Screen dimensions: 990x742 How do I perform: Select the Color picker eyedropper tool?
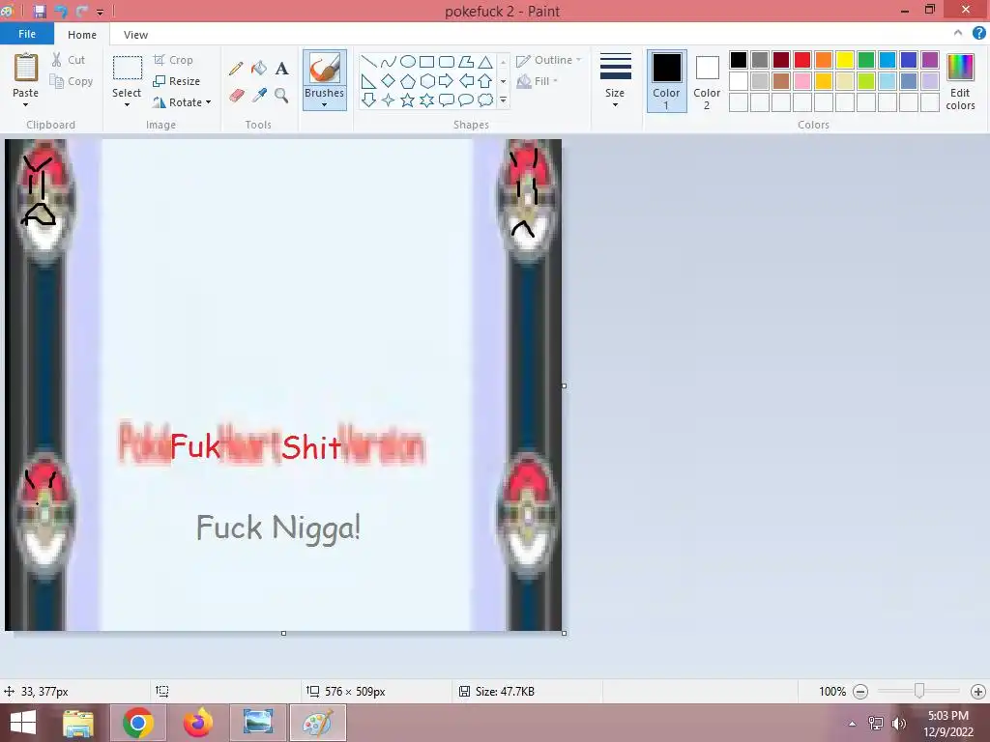pos(259,96)
